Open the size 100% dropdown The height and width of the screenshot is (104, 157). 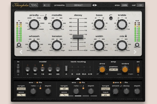point(125,5)
